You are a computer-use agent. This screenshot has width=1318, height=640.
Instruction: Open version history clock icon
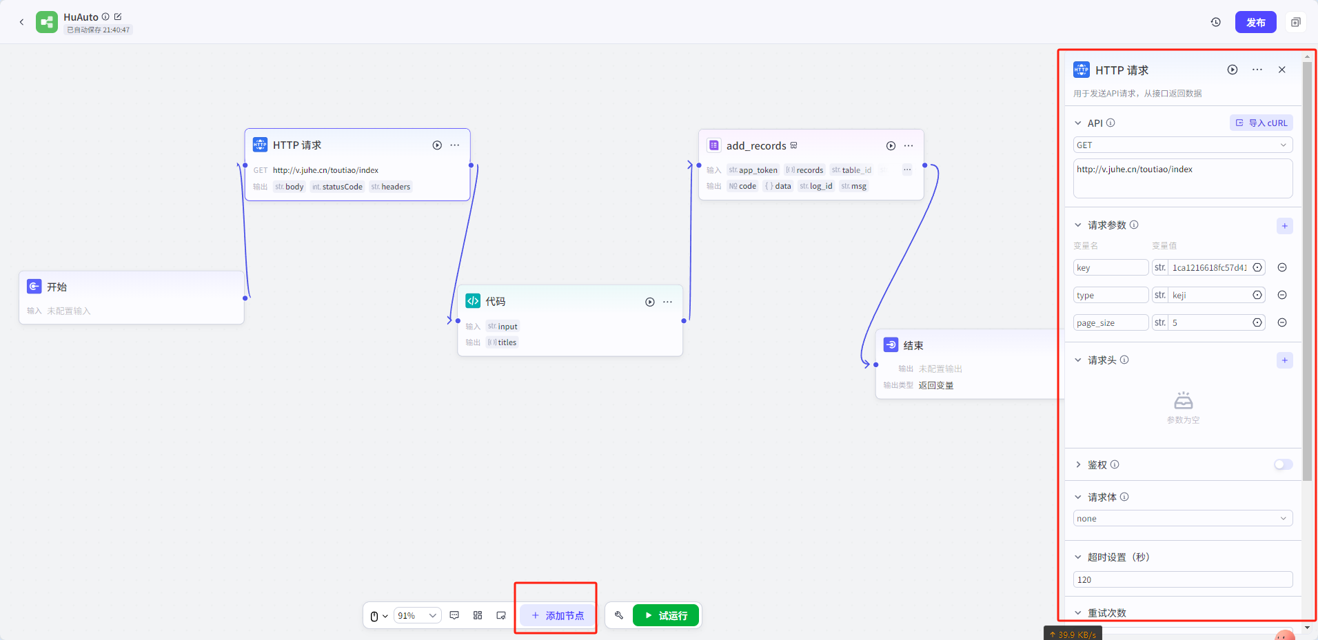(x=1216, y=22)
